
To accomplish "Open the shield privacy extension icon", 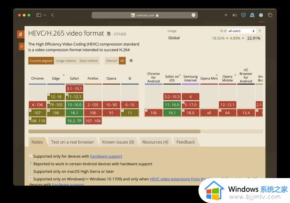I will pyautogui.click(x=243, y=15).
